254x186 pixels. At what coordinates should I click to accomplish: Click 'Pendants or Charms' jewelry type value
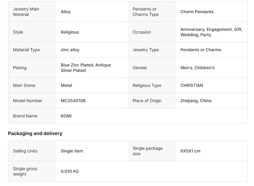click(201, 50)
